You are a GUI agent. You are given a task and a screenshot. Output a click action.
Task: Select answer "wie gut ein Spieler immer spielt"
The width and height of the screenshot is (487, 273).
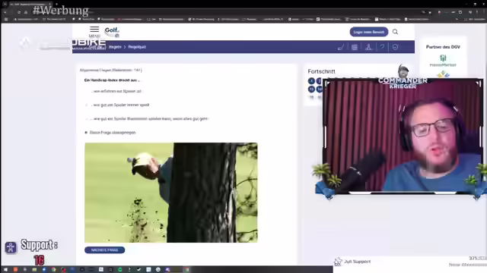(121, 105)
